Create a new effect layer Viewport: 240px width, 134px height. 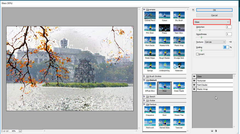pyautogui.click(x=212, y=131)
